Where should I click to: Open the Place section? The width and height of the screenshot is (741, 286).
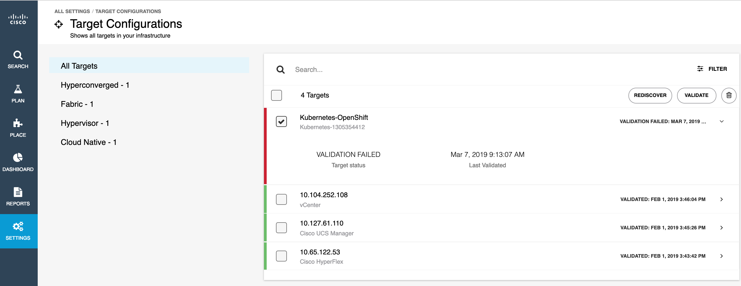point(18,128)
